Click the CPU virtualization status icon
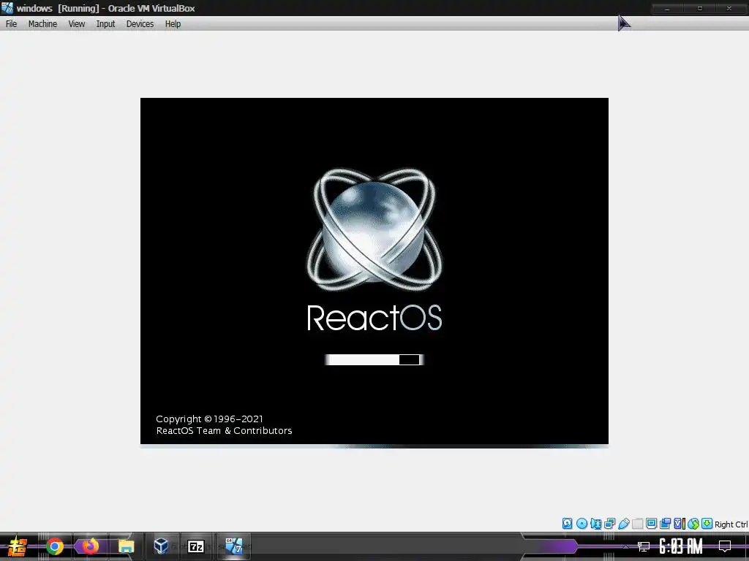Image resolution: width=749 pixels, height=561 pixels. tap(680, 524)
